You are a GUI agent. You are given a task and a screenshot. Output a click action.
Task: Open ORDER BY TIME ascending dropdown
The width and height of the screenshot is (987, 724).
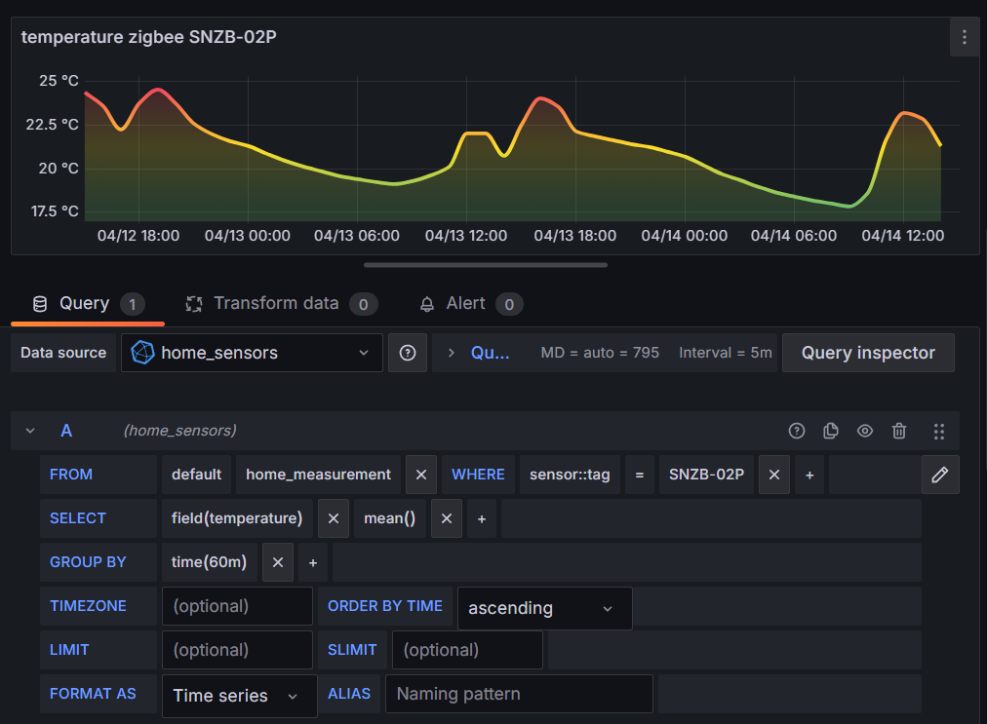point(544,608)
